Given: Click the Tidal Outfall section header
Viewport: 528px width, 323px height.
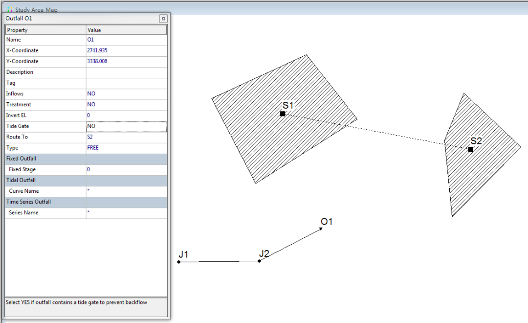Looking at the screenshot, I should (86, 180).
